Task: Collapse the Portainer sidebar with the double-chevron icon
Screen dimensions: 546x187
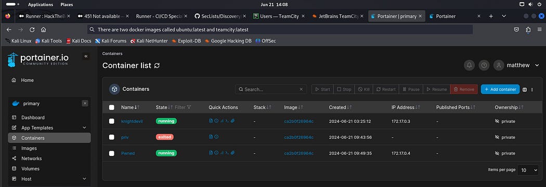Action: [86, 56]
